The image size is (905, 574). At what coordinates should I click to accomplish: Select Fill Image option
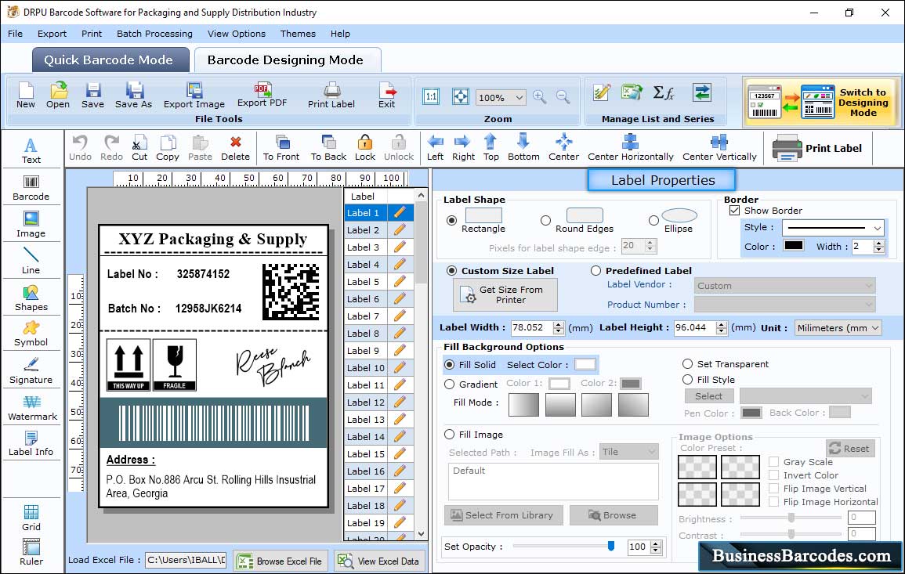pos(449,435)
